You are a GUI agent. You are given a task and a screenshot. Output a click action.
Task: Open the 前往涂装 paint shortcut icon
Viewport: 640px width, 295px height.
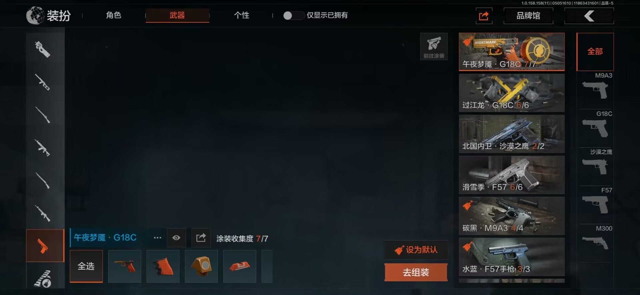point(434,47)
